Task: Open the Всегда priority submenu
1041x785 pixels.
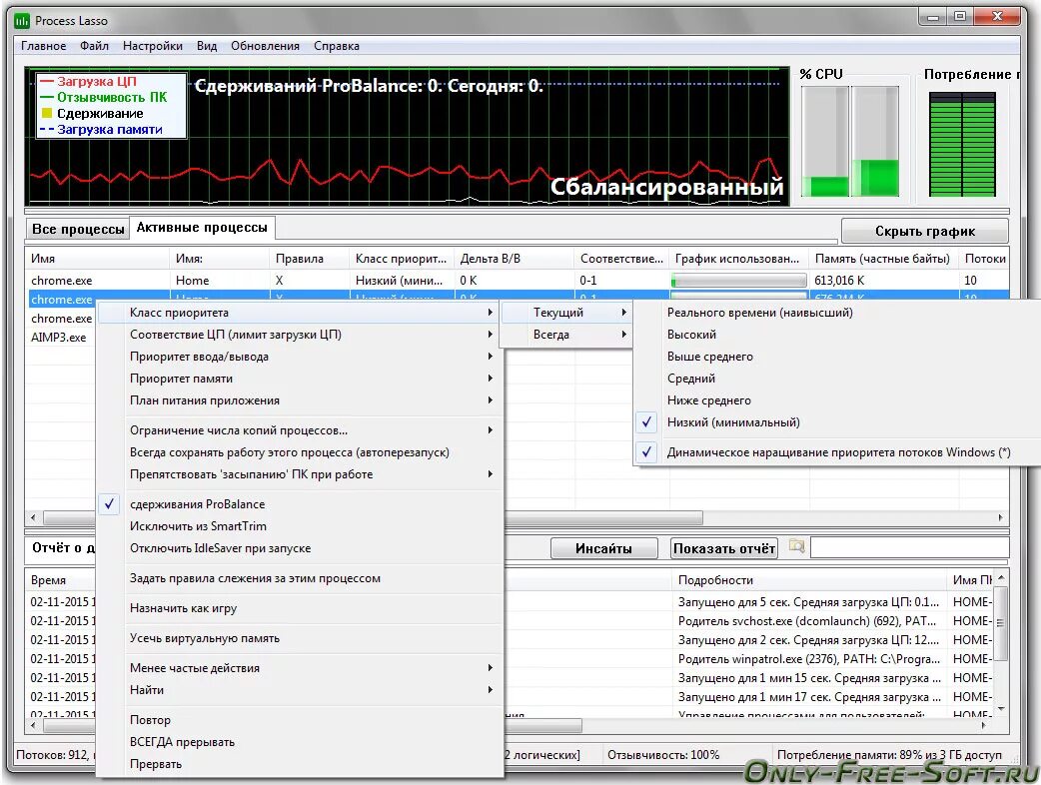Action: [x=552, y=334]
